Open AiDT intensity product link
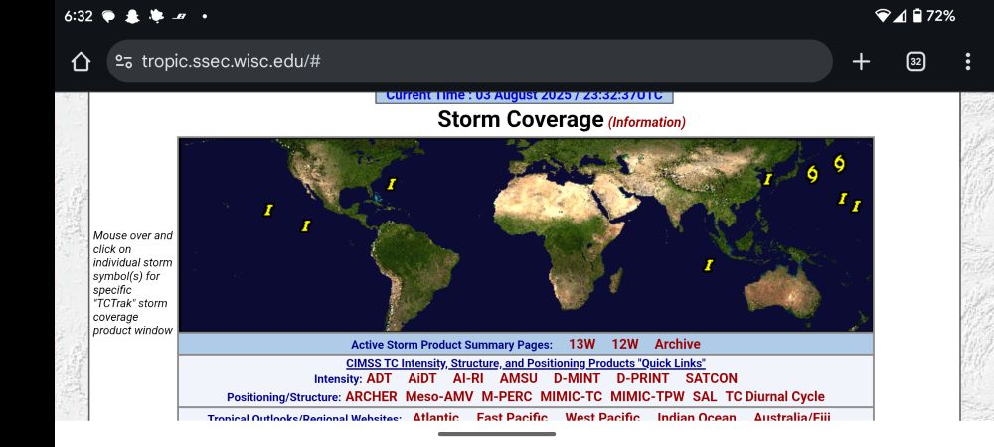994x447 pixels. pos(422,378)
